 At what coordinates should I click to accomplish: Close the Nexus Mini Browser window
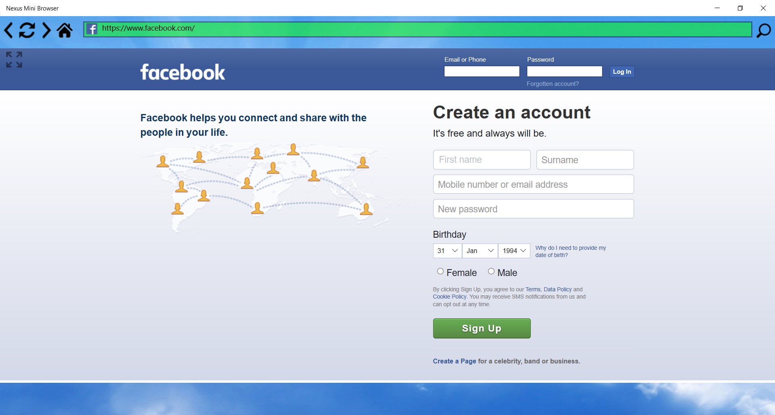(763, 8)
